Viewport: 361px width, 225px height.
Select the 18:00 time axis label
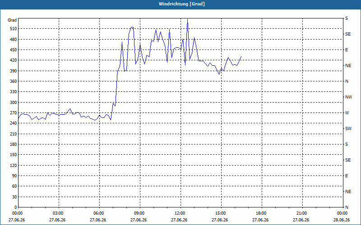[260, 213]
